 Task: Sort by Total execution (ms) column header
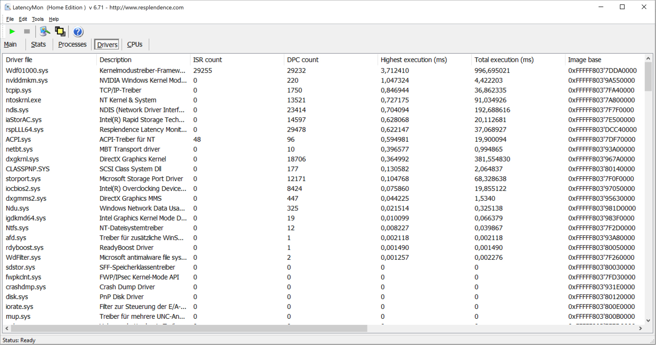click(x=518, y=60)
